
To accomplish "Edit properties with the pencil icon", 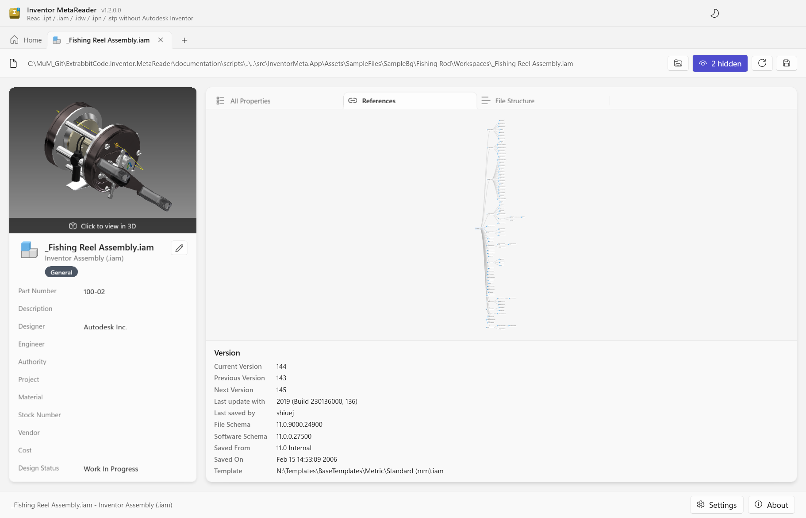I will pos(179,248).
